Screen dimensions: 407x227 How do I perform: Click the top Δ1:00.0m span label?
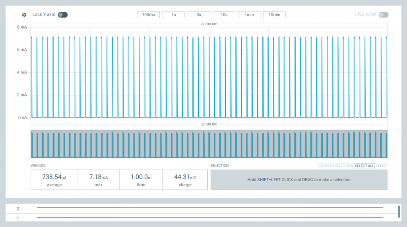coord(209,24)
